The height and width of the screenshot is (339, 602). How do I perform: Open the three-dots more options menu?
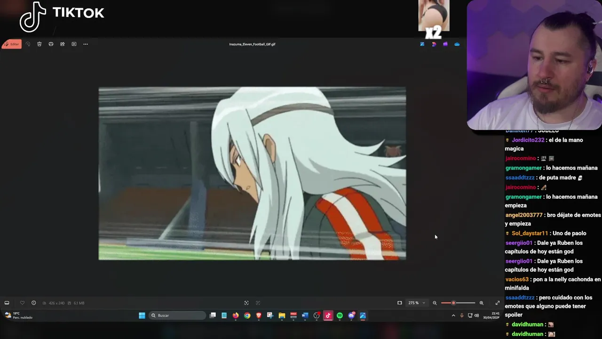86,44
